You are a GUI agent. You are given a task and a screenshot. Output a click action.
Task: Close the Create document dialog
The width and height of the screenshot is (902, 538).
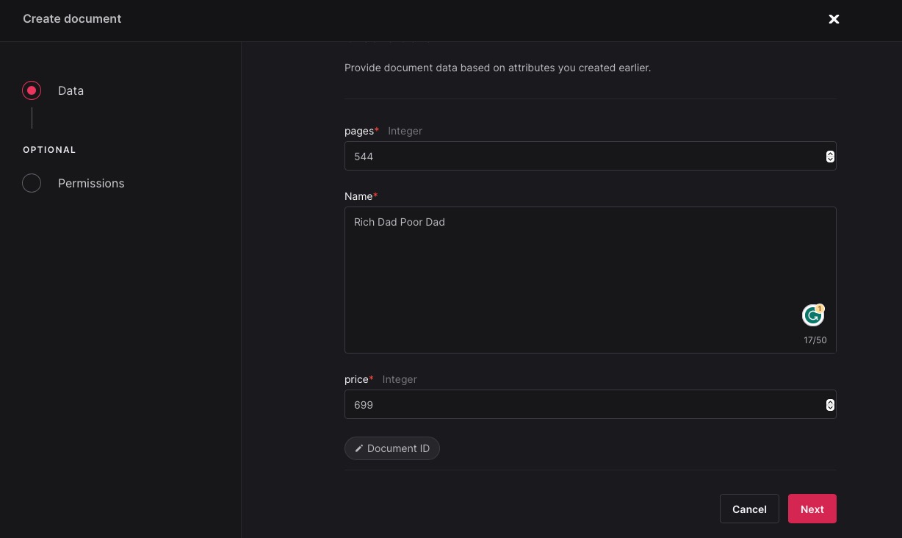(x=834, y=19)
